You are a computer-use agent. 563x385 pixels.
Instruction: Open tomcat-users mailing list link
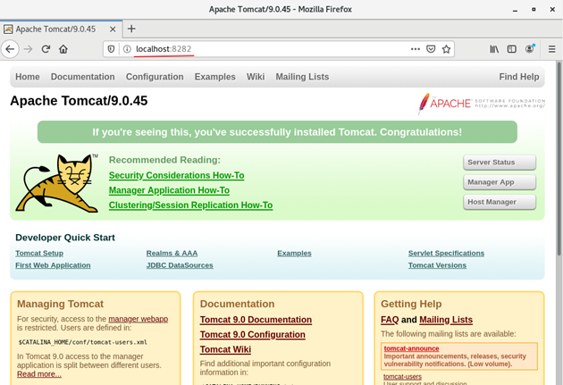pos(402,377)
